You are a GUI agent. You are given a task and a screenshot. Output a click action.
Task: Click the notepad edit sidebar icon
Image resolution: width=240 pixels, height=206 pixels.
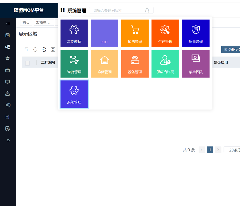(7, 117)
